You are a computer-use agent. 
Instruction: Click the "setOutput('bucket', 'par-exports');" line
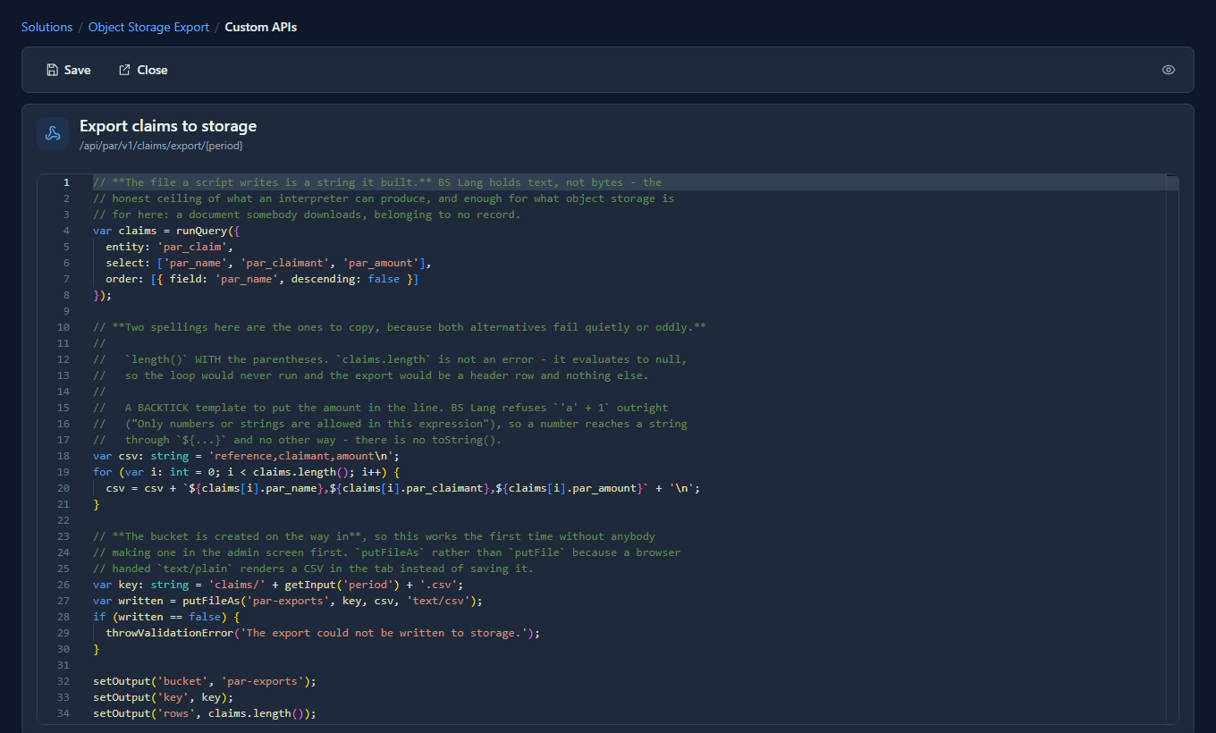[205, 681]
